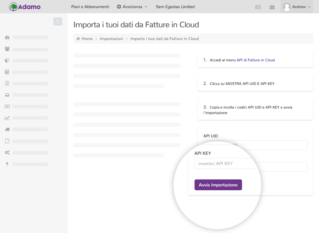Click the lifebuoy Assistenza icon
Image resolution: width=319 pixels, height=233 pixels.
(x=119, y=7)
